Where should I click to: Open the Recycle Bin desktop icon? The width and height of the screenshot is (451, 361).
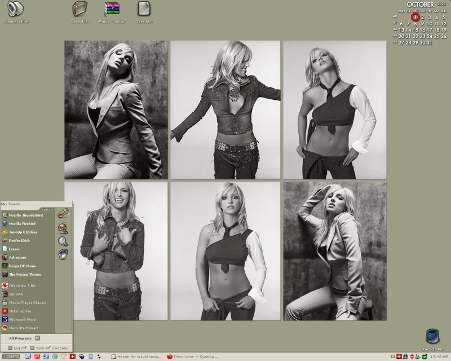point(434,337)
